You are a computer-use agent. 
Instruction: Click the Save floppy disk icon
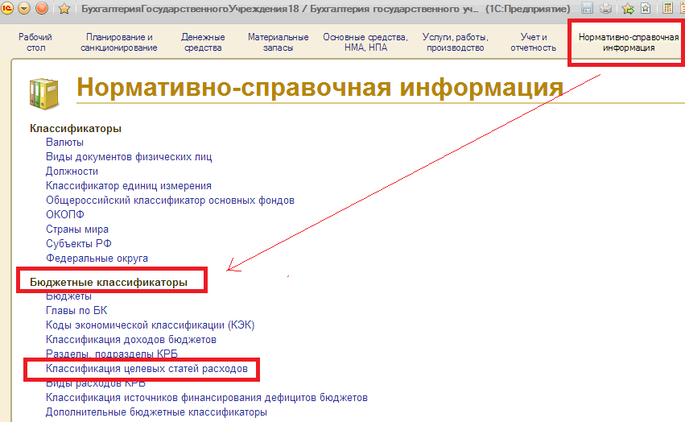587,8
